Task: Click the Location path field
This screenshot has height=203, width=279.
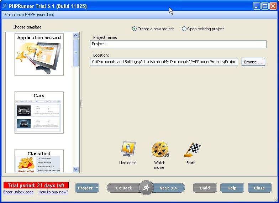Action: [164, 62]
